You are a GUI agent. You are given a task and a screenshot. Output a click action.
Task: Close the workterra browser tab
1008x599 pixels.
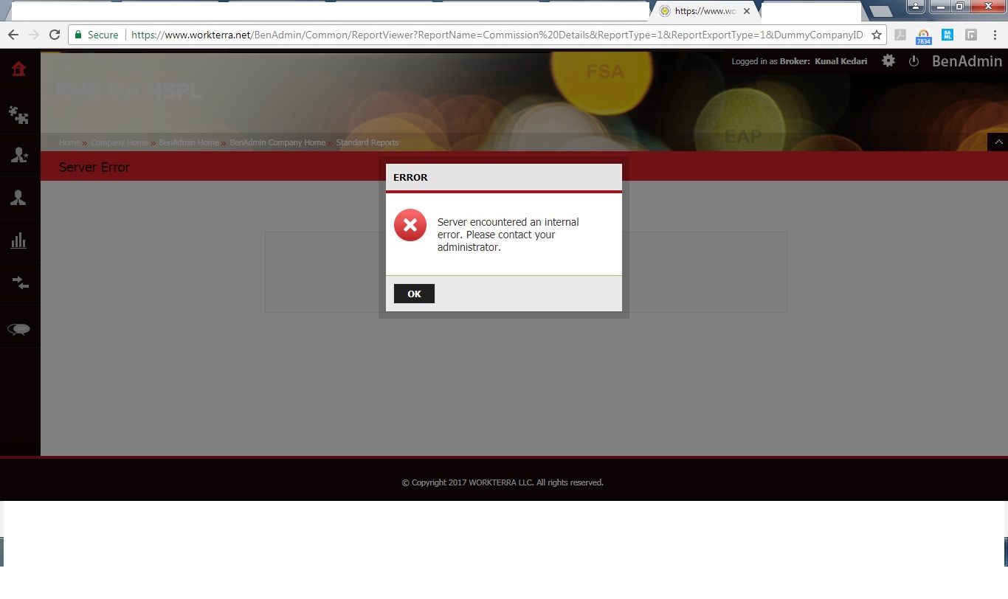point(747,12)
